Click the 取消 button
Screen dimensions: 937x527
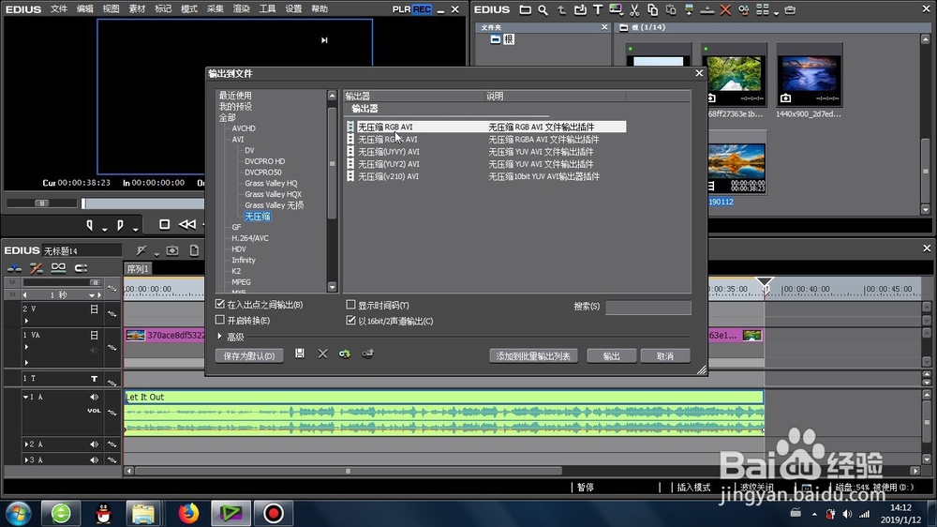click(665, 356)
